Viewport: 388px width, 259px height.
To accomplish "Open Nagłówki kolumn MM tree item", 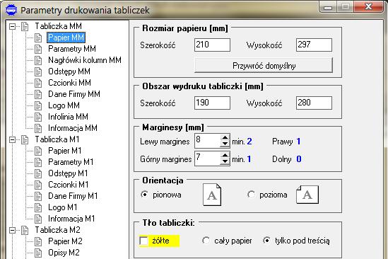I will click(x=85, y=60).
